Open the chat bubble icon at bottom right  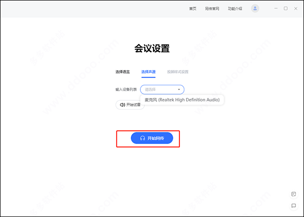(x=293, y=205)
